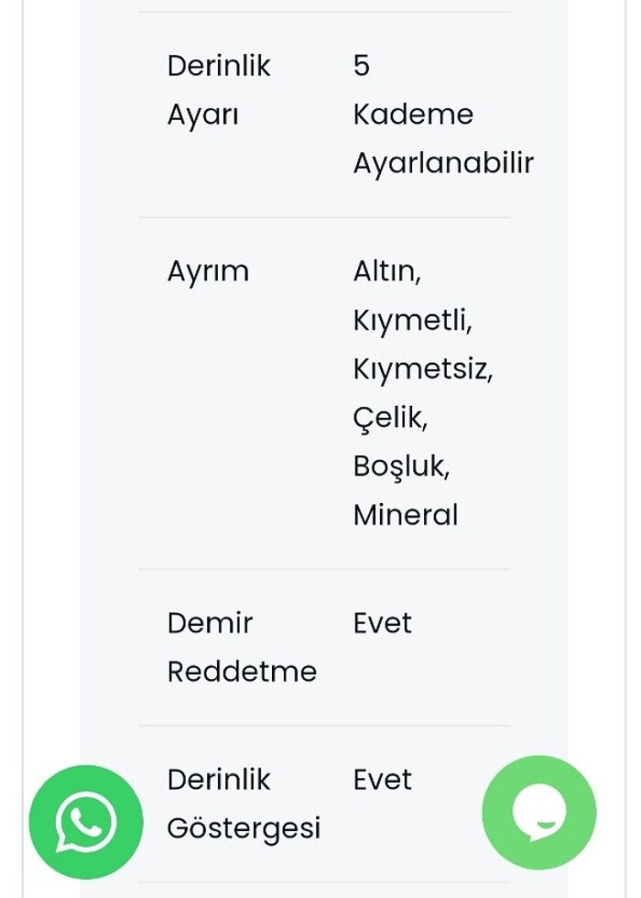Select the Kıymetsiz value text

click(x=422, y=368)
